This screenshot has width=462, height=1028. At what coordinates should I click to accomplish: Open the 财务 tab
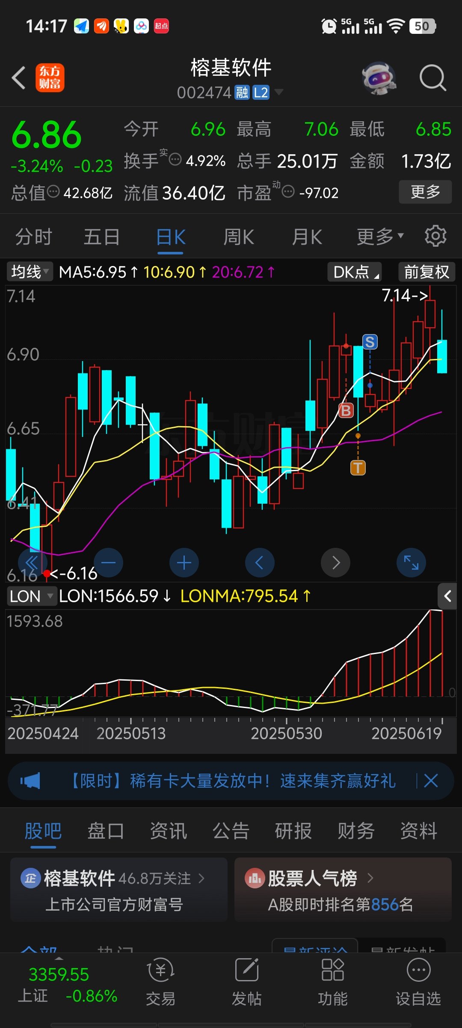(356, 831)
